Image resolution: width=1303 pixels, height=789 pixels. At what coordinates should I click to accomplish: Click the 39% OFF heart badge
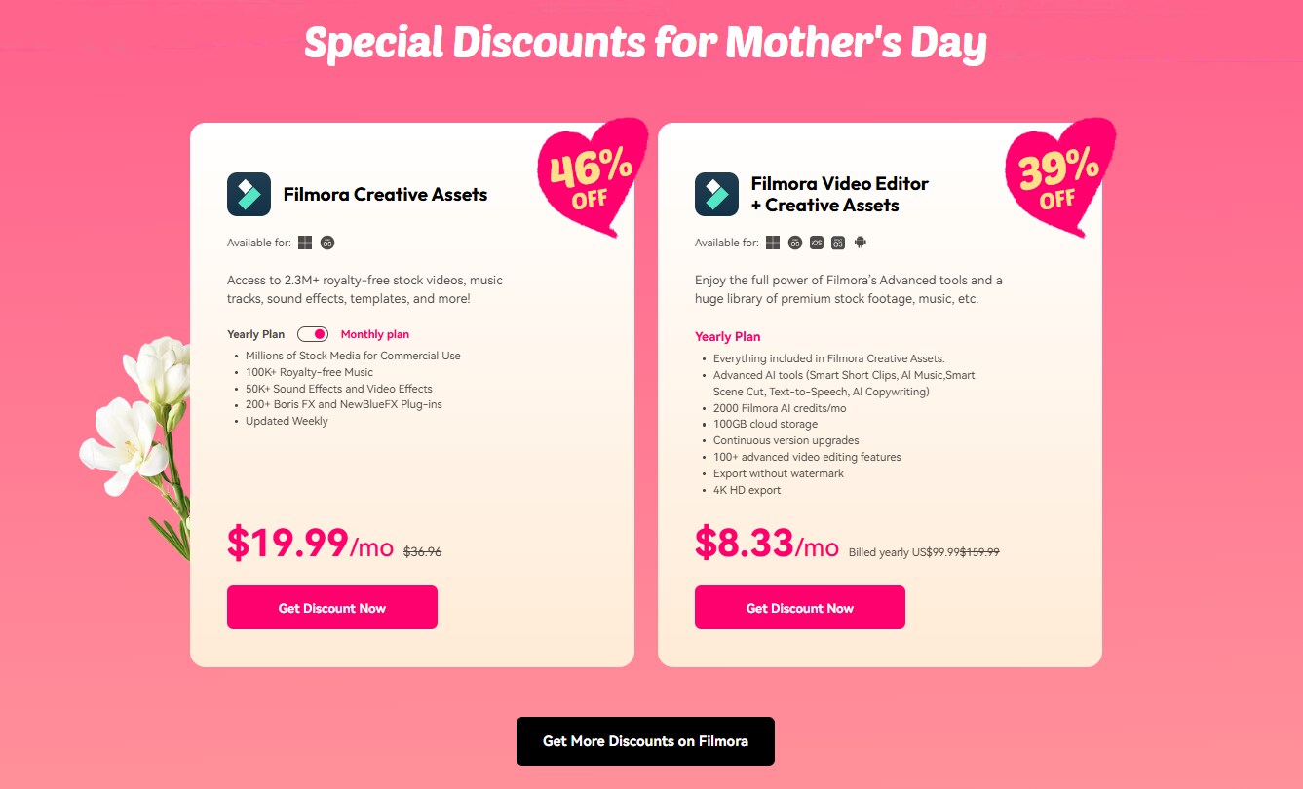(x=1059, y=177)
